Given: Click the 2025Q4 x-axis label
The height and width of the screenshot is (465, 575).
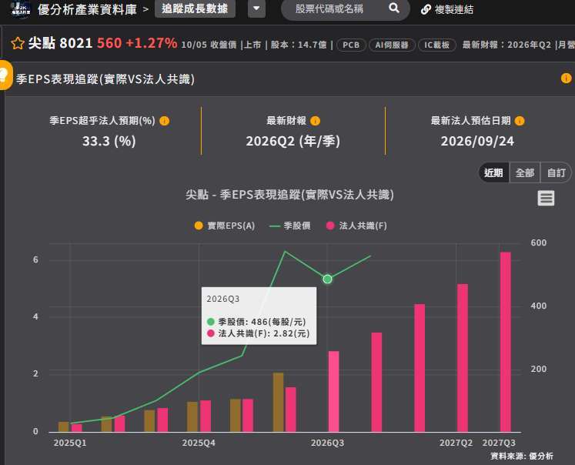Looking at the screenshot, I should pos(199,443).
